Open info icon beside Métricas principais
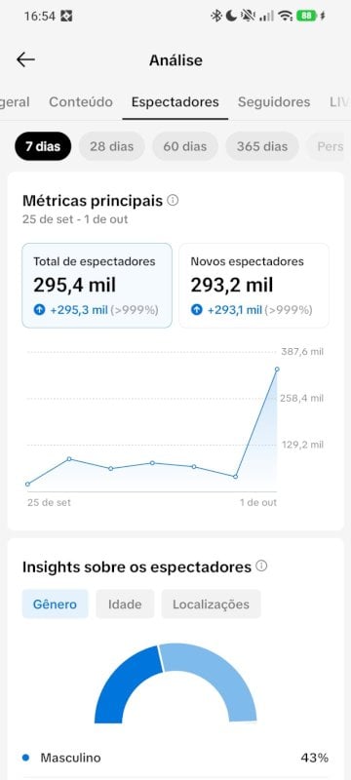The image size is (351, 780). (173, 201)
